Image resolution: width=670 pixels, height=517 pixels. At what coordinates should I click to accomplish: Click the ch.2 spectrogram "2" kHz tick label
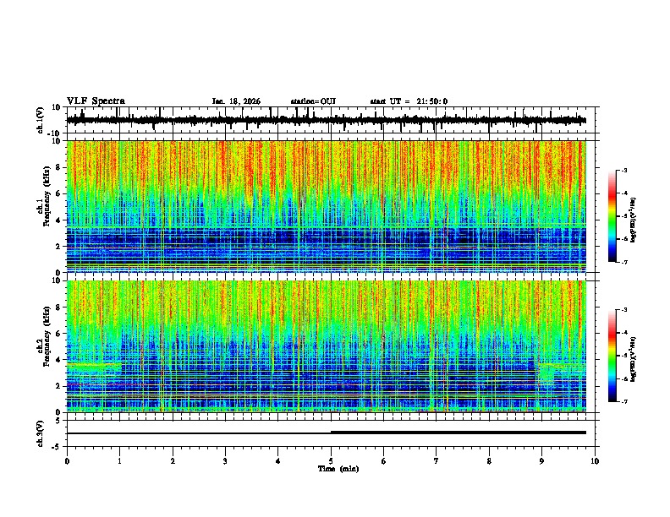[58, 386]
